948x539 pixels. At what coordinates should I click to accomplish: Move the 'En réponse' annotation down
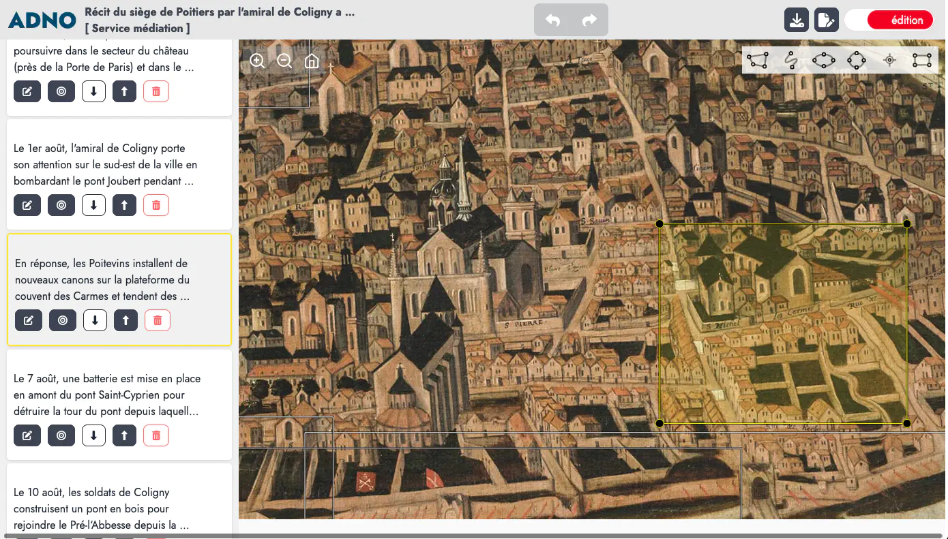[95, 320]
